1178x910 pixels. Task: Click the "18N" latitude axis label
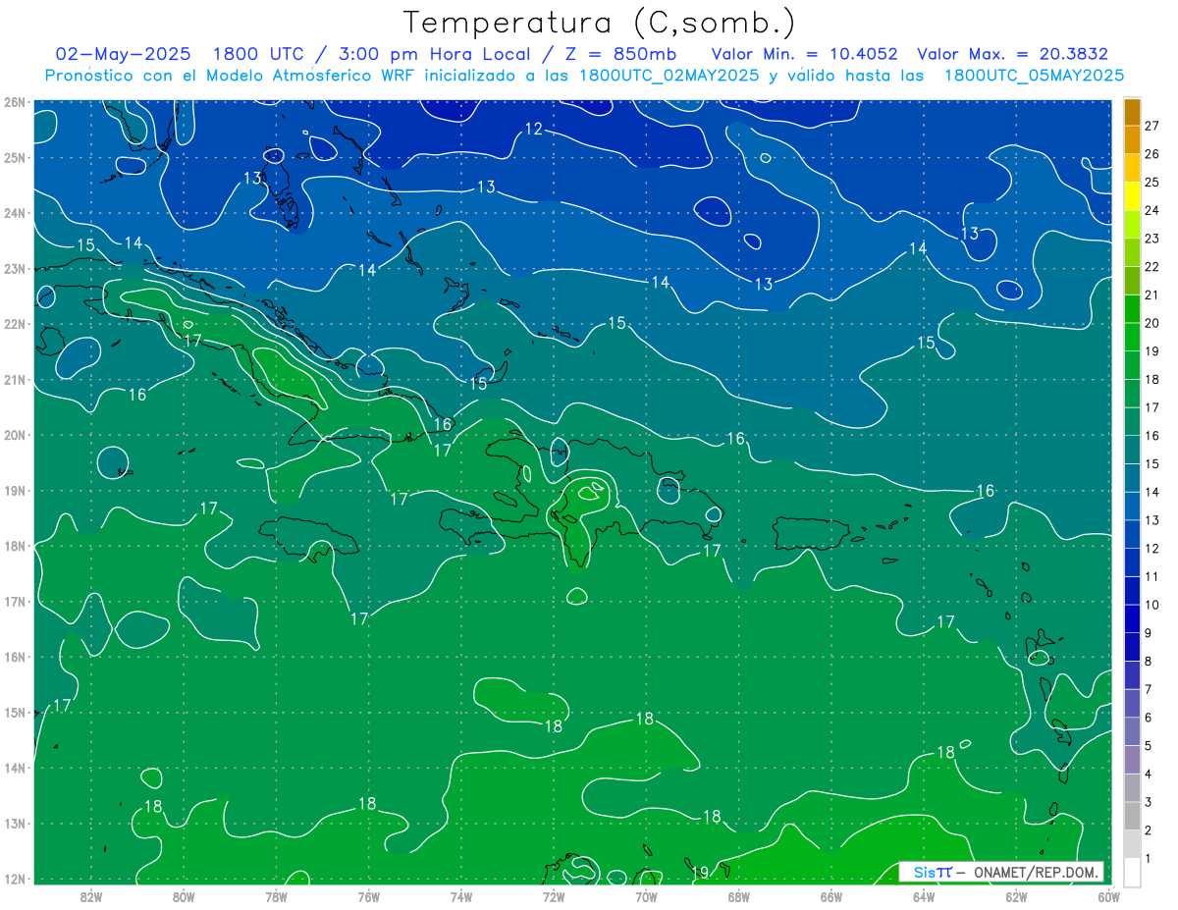[15, 546]
